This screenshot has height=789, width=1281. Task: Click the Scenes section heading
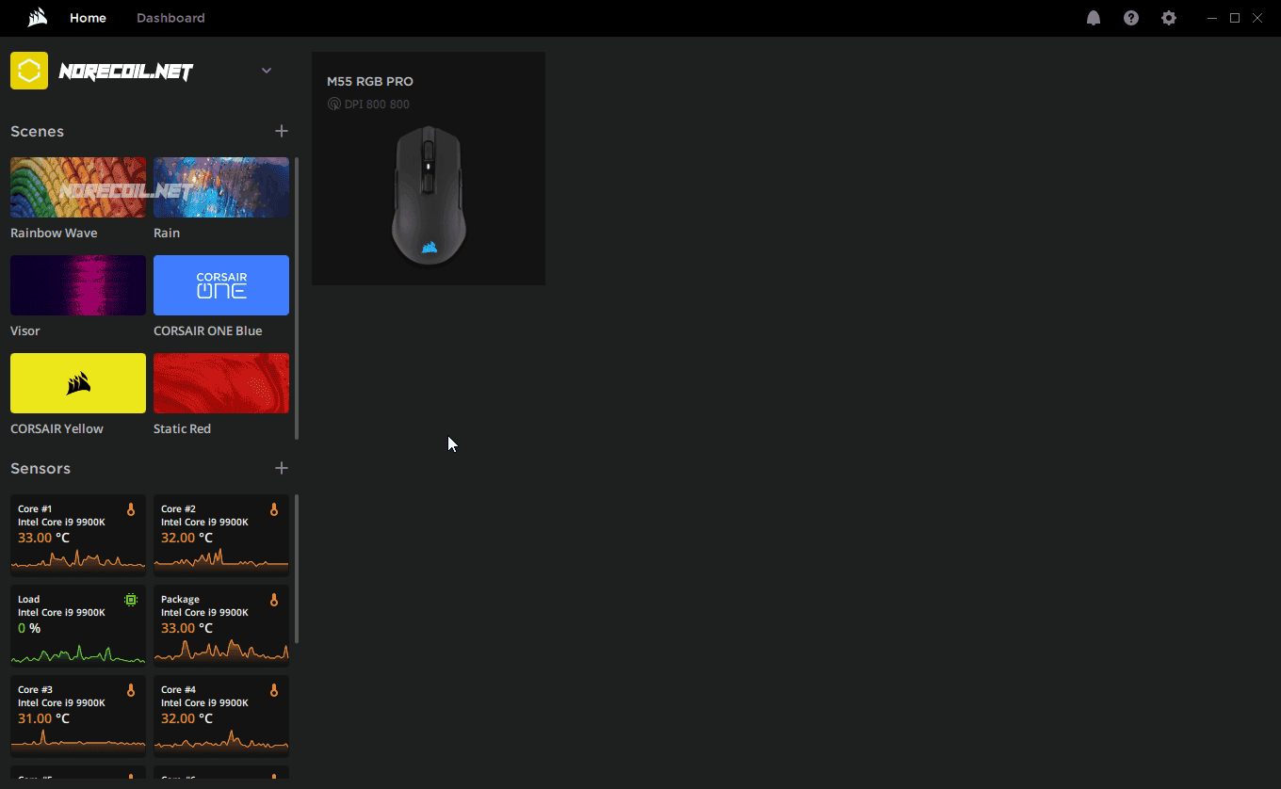pos(37,131)
